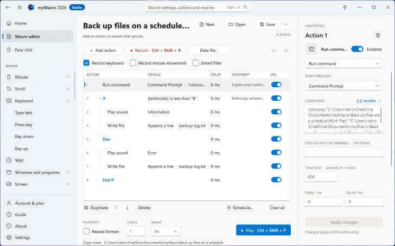Collapse the If block chevron
The width and height of the screenshot is (395, 246).
coord(100,99)
